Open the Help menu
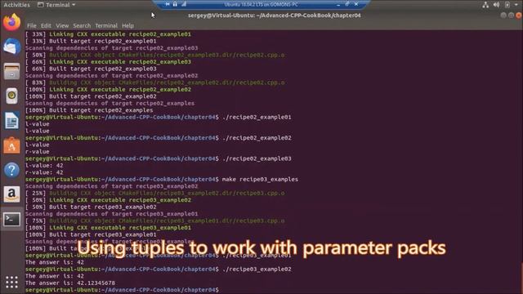 click(127, 25)
